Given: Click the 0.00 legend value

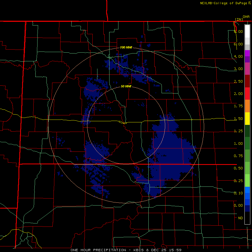Looking at the screenshot, I should click(238, 206).
